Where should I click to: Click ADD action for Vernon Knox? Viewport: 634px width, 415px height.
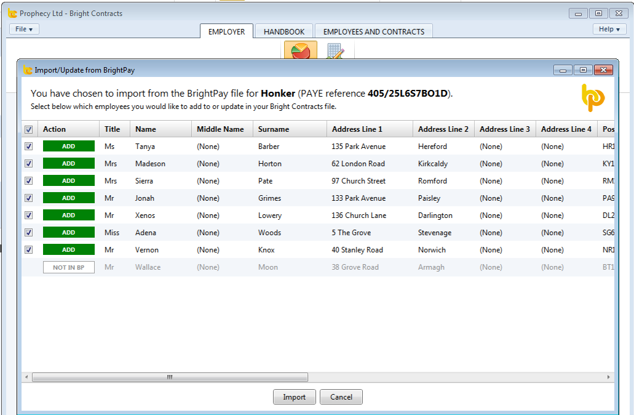pos(69,250)
